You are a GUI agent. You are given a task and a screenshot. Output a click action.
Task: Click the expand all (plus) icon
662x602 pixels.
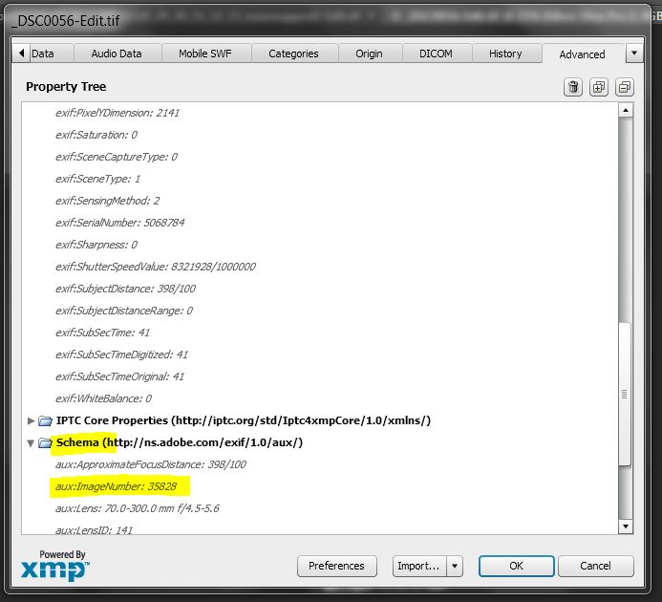tap(599, 87)
